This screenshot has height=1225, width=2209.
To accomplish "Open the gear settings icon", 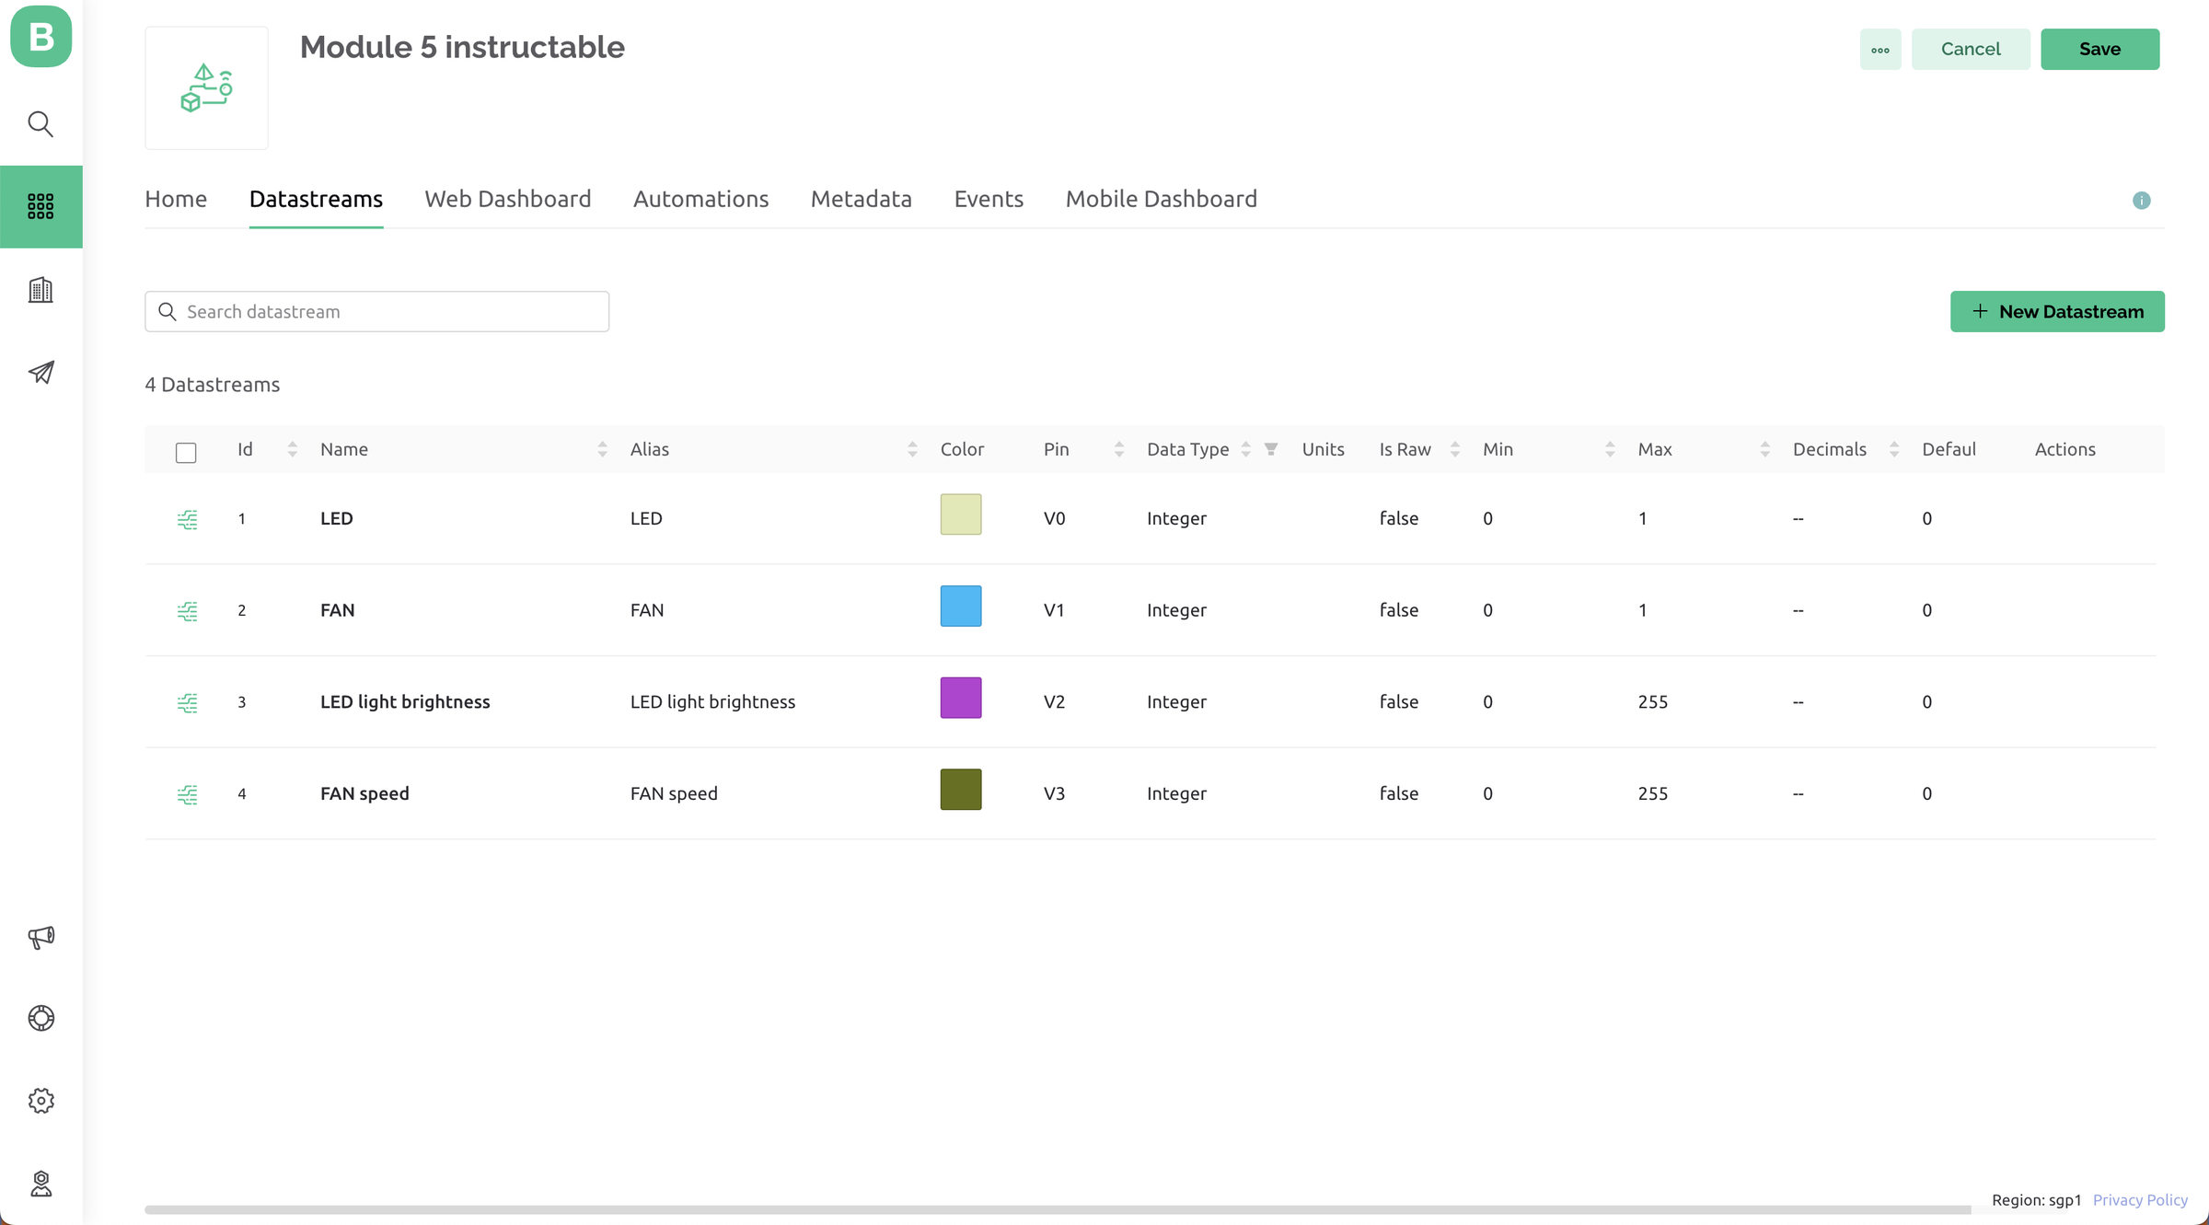I will [40, 1101].
